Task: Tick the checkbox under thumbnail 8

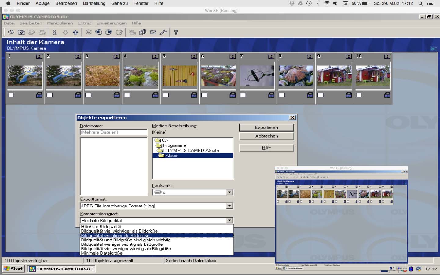Action: pos(282,95)
